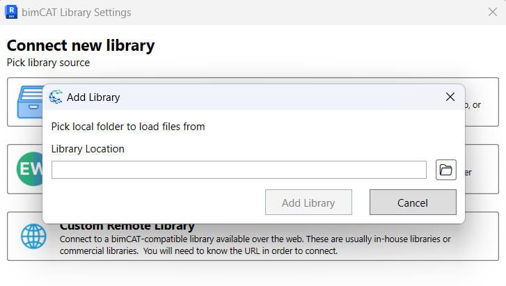Select the Custom Remote Library heading
Screen dimensions: 506x286
coord(127,226)
